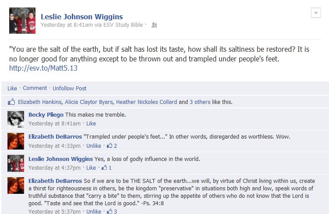Open Alicia Claytor Byars' profile

[x=89, y=102]
